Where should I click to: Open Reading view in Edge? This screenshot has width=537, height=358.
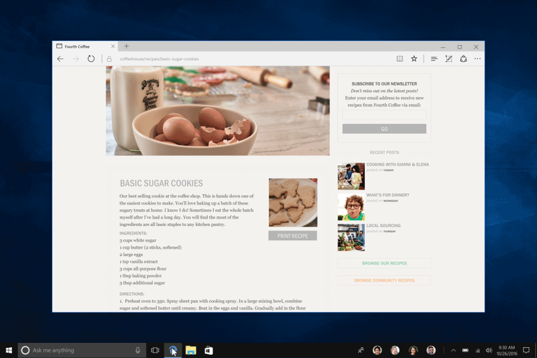(400, 59)
